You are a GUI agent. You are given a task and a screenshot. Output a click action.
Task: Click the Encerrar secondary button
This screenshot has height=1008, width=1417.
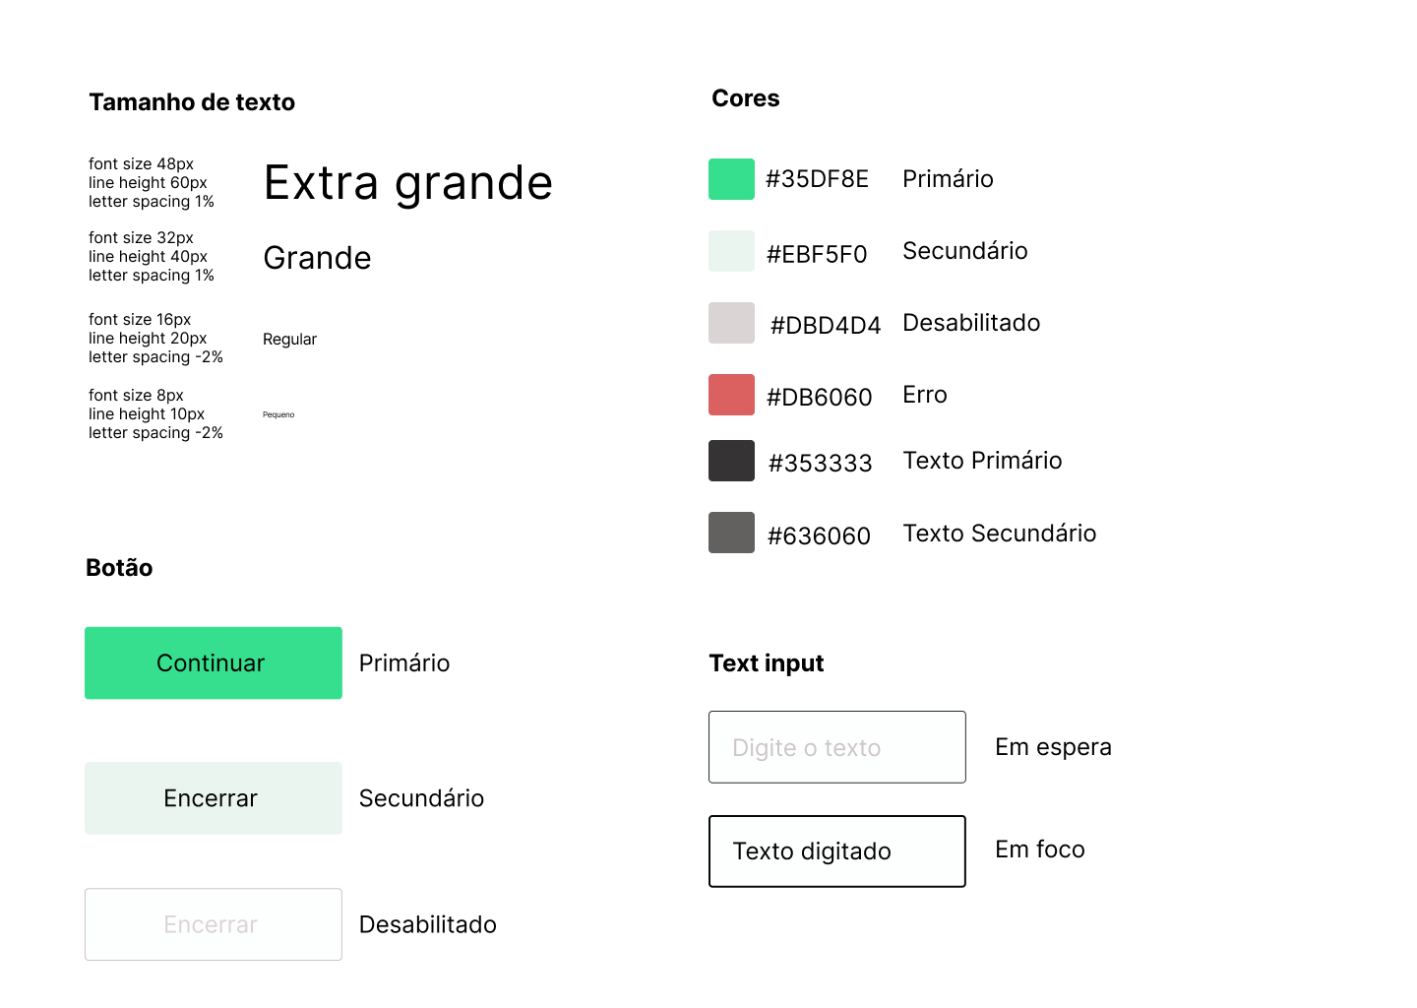[x=213, y=798]
